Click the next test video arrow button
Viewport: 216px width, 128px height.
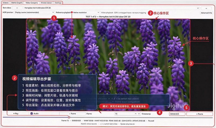pyautogui.click(x=206, y=8)
